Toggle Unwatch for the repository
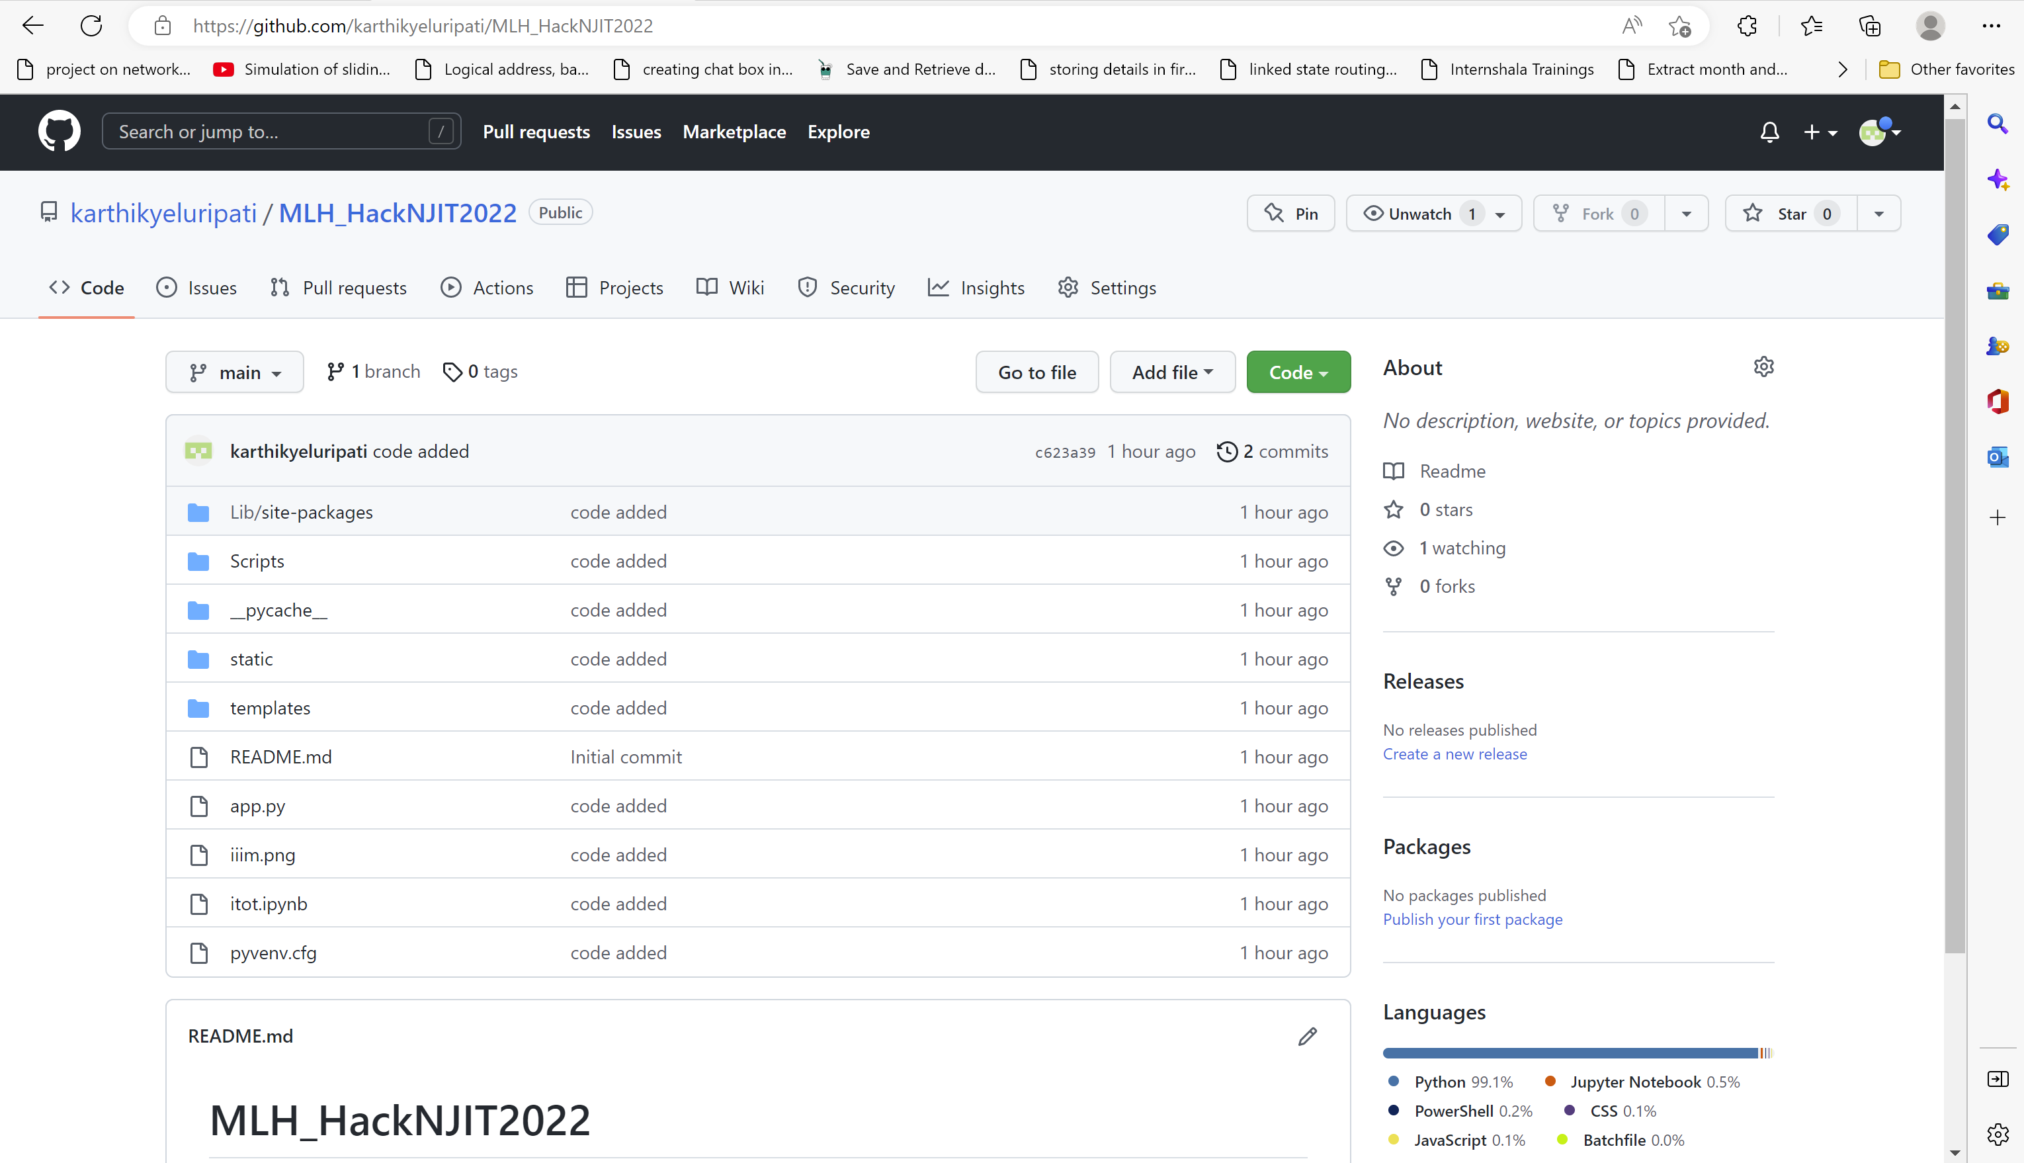This screenshot has width=2024, height=1163. point(1419,213)
